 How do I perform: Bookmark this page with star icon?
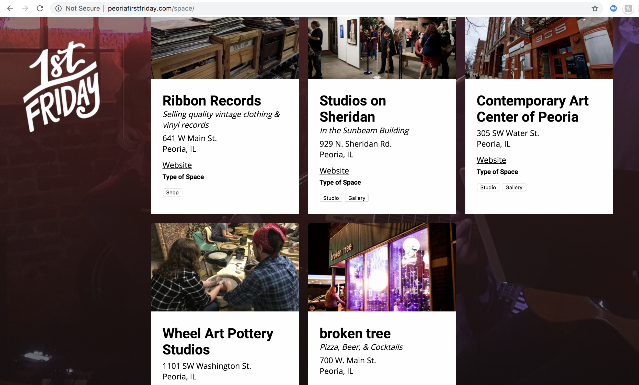(x=595, y=8)
